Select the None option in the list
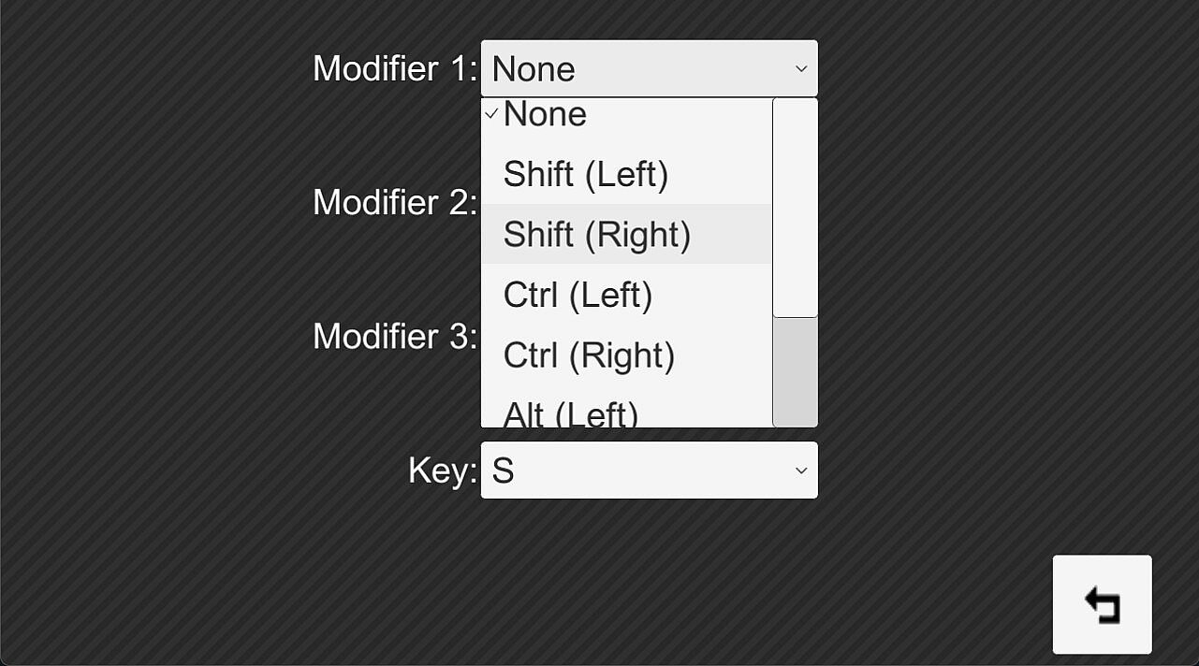 [x=545, y=114]
